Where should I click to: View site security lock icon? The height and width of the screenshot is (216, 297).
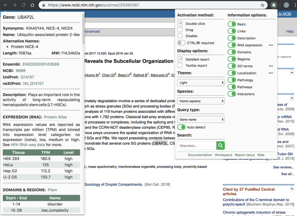click(43, 5)
